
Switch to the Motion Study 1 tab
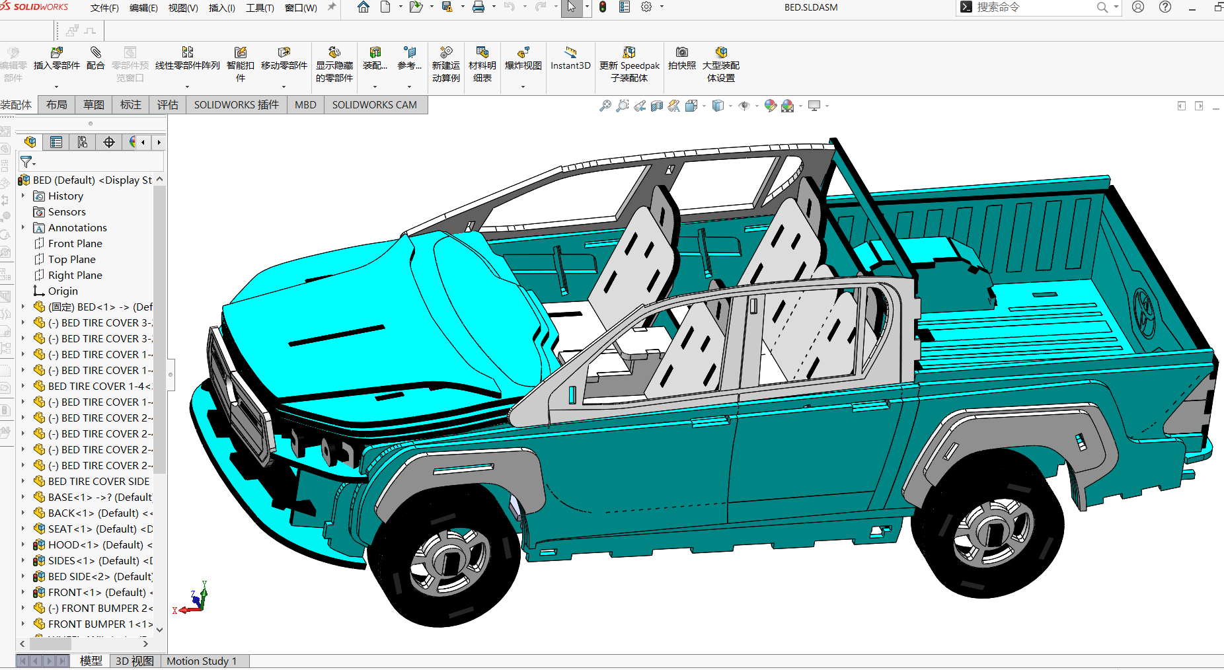[202, 661]
